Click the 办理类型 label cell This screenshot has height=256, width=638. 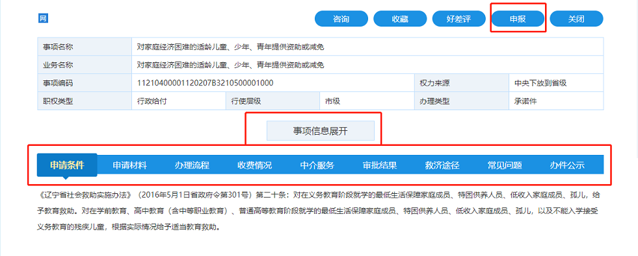click(461, 101)
